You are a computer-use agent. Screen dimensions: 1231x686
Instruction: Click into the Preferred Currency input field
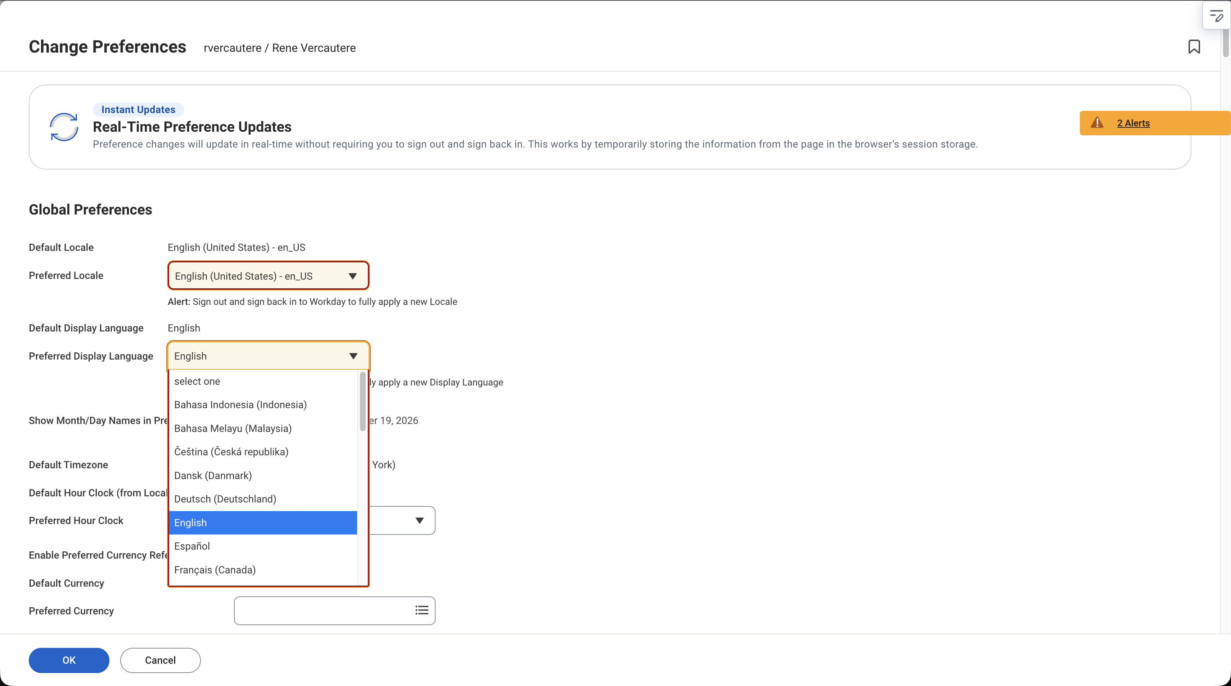334,610
